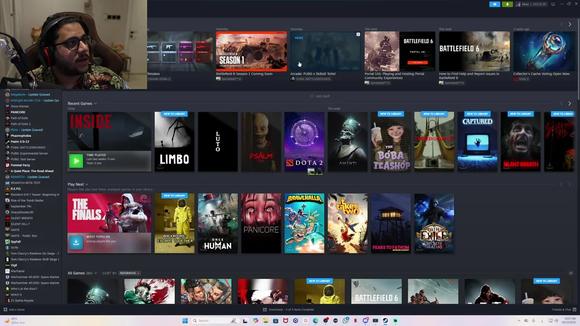Open Windows Start menu
The width and height of the screenshot is (580, 326).
(185, 321)
